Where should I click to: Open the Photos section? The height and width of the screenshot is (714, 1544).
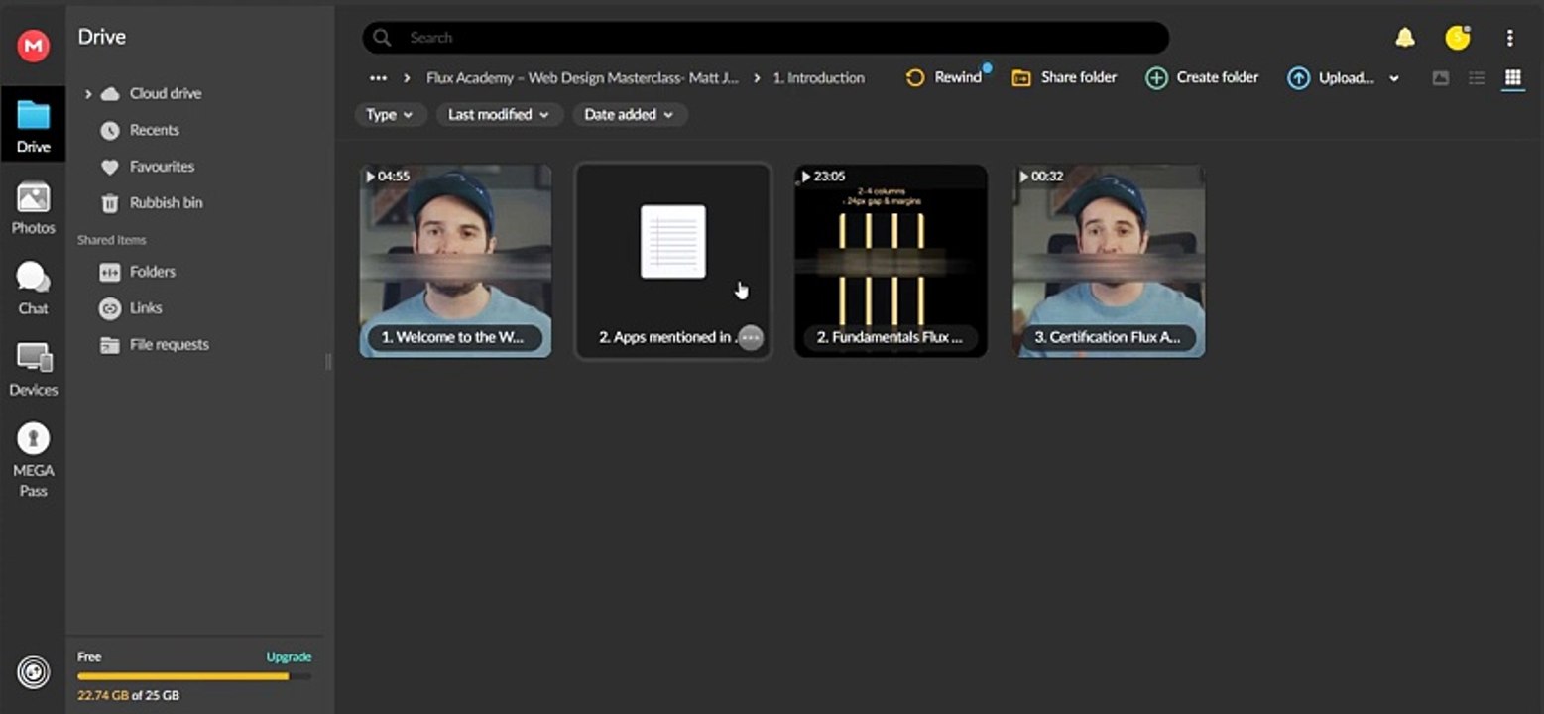pos(33,208)
